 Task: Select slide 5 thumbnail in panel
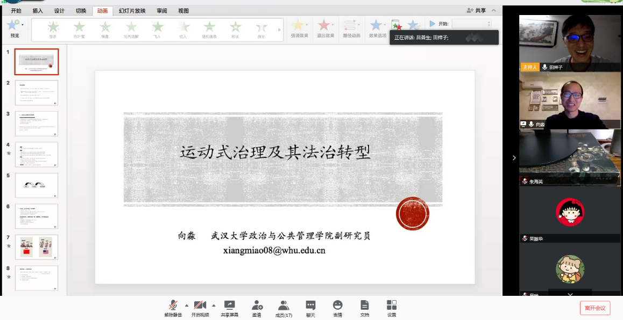click(x=37, y=185)
